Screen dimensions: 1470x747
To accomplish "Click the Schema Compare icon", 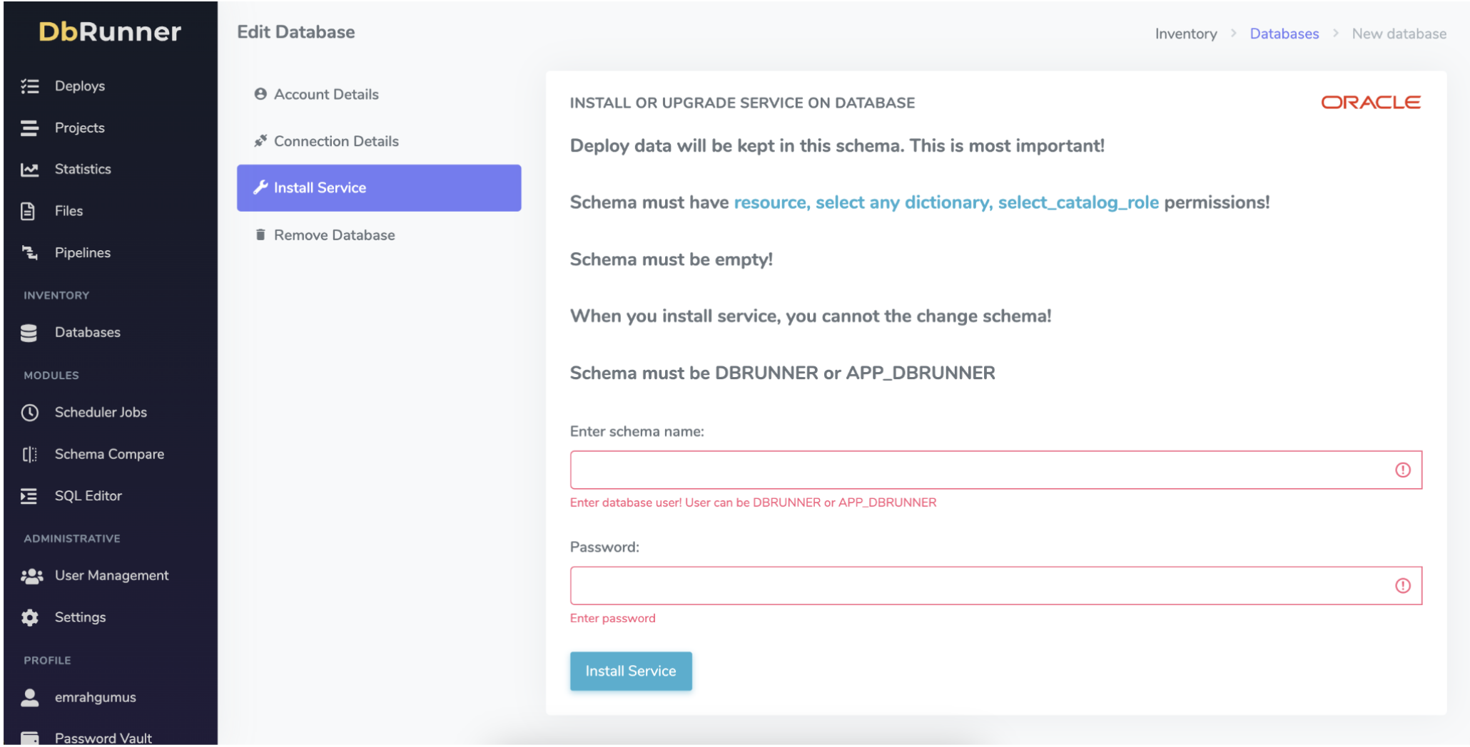I will point(29,455).
